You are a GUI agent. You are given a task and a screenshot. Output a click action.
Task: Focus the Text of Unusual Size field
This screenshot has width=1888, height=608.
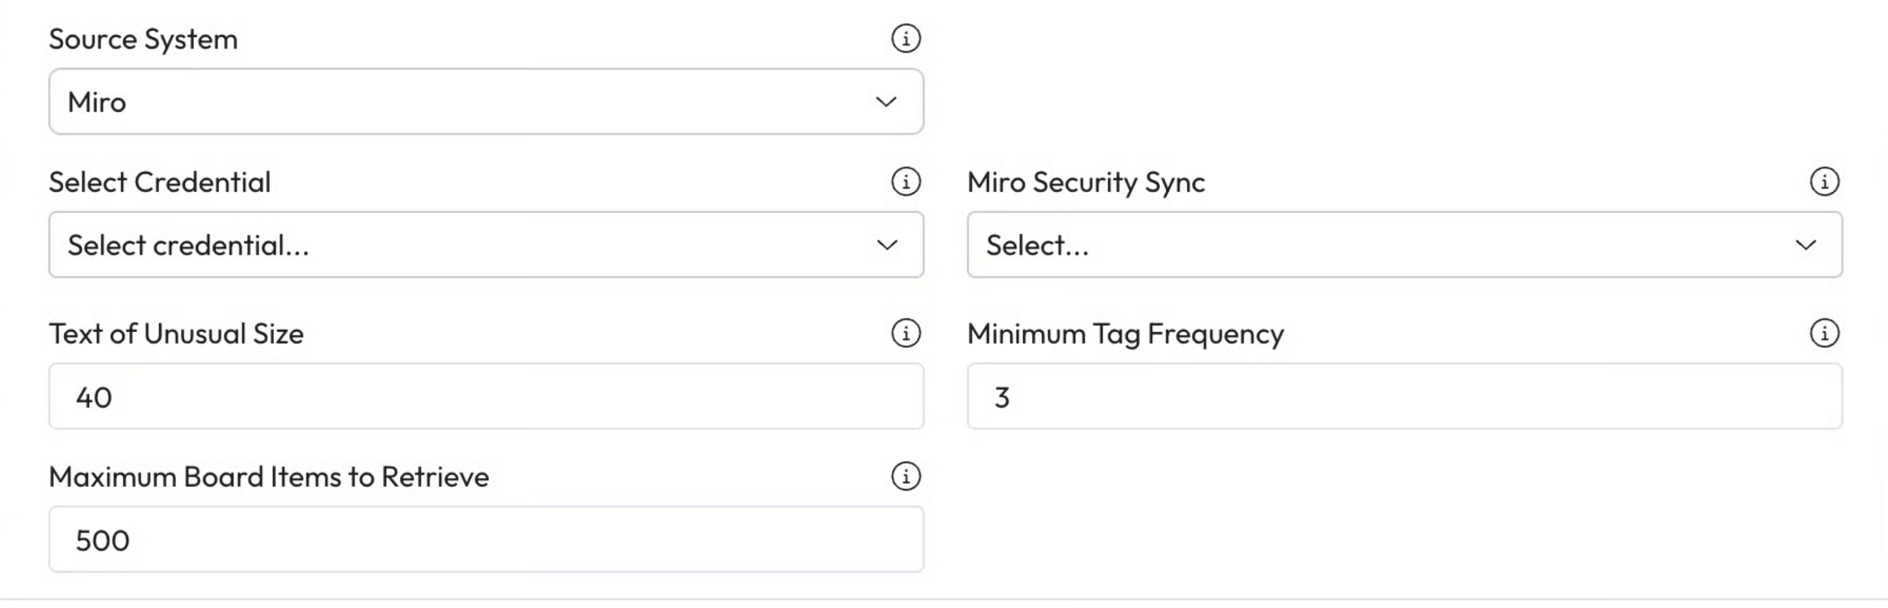click(485, 396)
